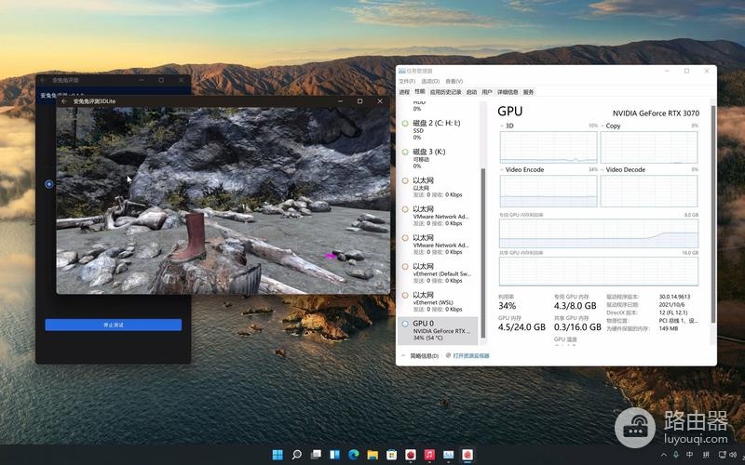Click the 拼 IME mode indicator
Screen dimensions: 745x465
[x=706, y=455]
